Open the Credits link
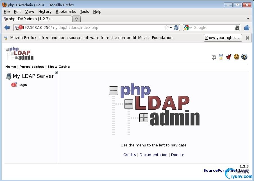The width and height of the screenshot is (254, 181). (x=130, y=155)
